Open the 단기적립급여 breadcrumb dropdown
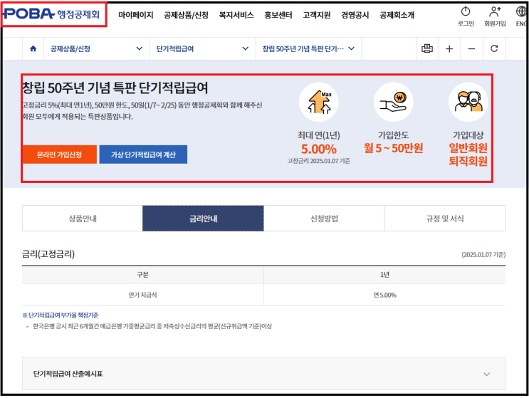The width and height of the screenshot is (529, 398). [x=202, y=48]
